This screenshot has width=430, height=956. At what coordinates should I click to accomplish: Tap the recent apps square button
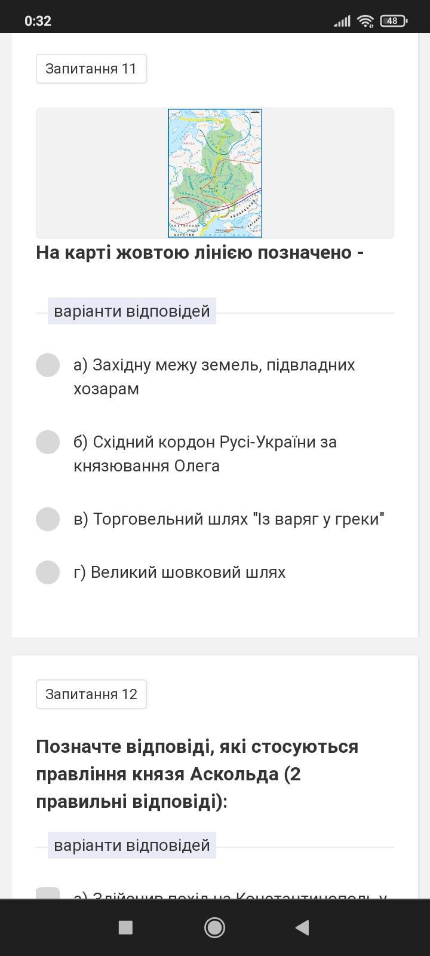coord(125,927)
